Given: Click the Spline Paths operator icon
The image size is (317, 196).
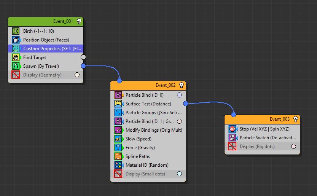Looking at the screenshot, I should tap(118, 156).
